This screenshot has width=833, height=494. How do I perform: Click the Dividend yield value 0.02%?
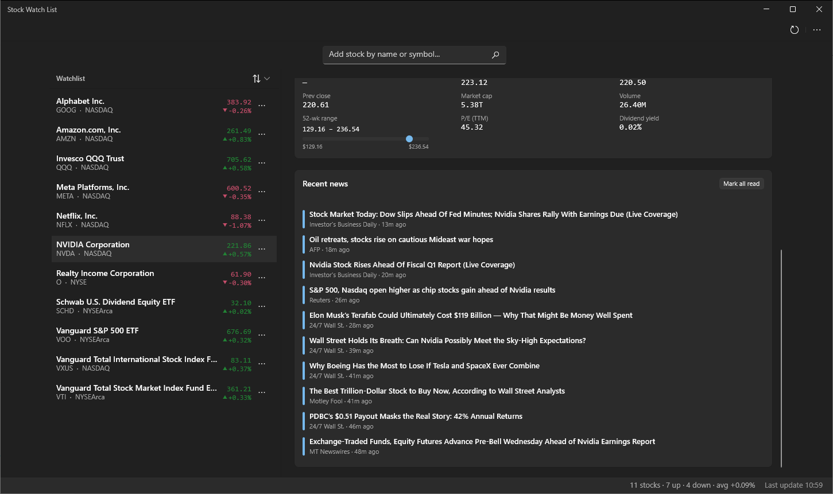(630, 127)
